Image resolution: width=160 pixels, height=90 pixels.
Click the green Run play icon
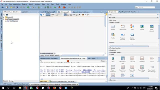[55, 7]
